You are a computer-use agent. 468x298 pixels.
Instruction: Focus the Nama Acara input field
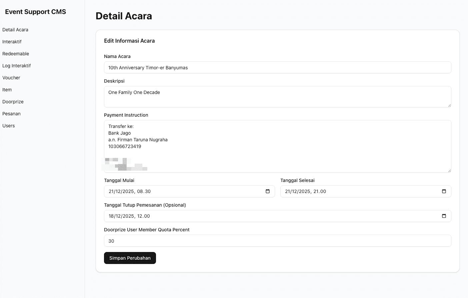[277, 68]
